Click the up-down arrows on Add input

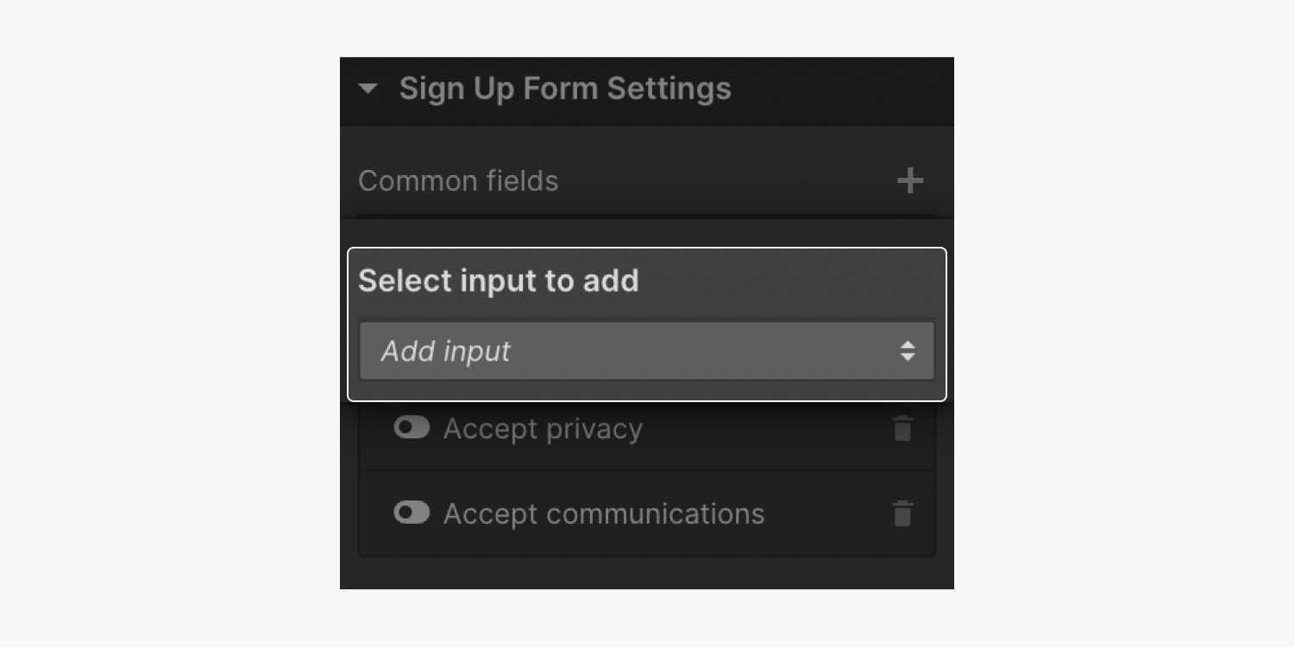click(x=907, y=350)
